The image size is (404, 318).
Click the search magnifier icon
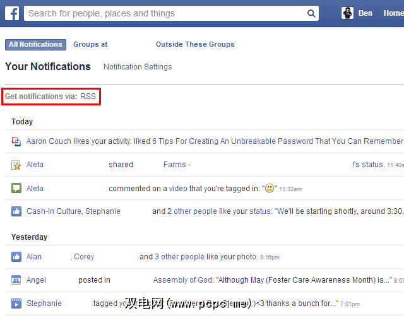click(311, 13)
